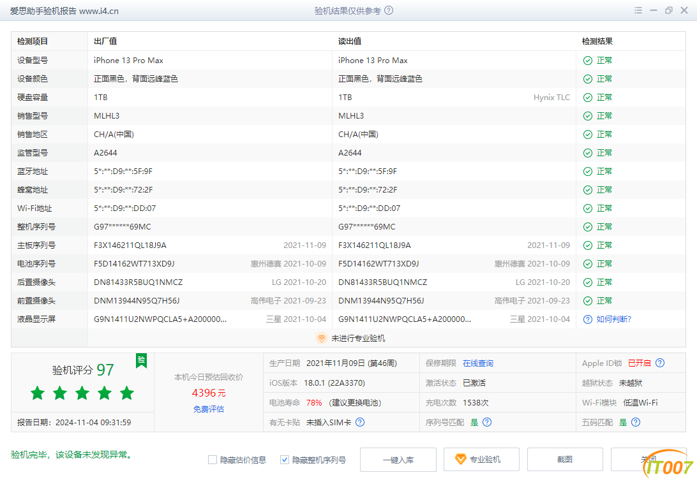Click the 爱思助手验机报告 www.i4.cn title
Screen dimensions: 697x482
[x=64, y=11]
